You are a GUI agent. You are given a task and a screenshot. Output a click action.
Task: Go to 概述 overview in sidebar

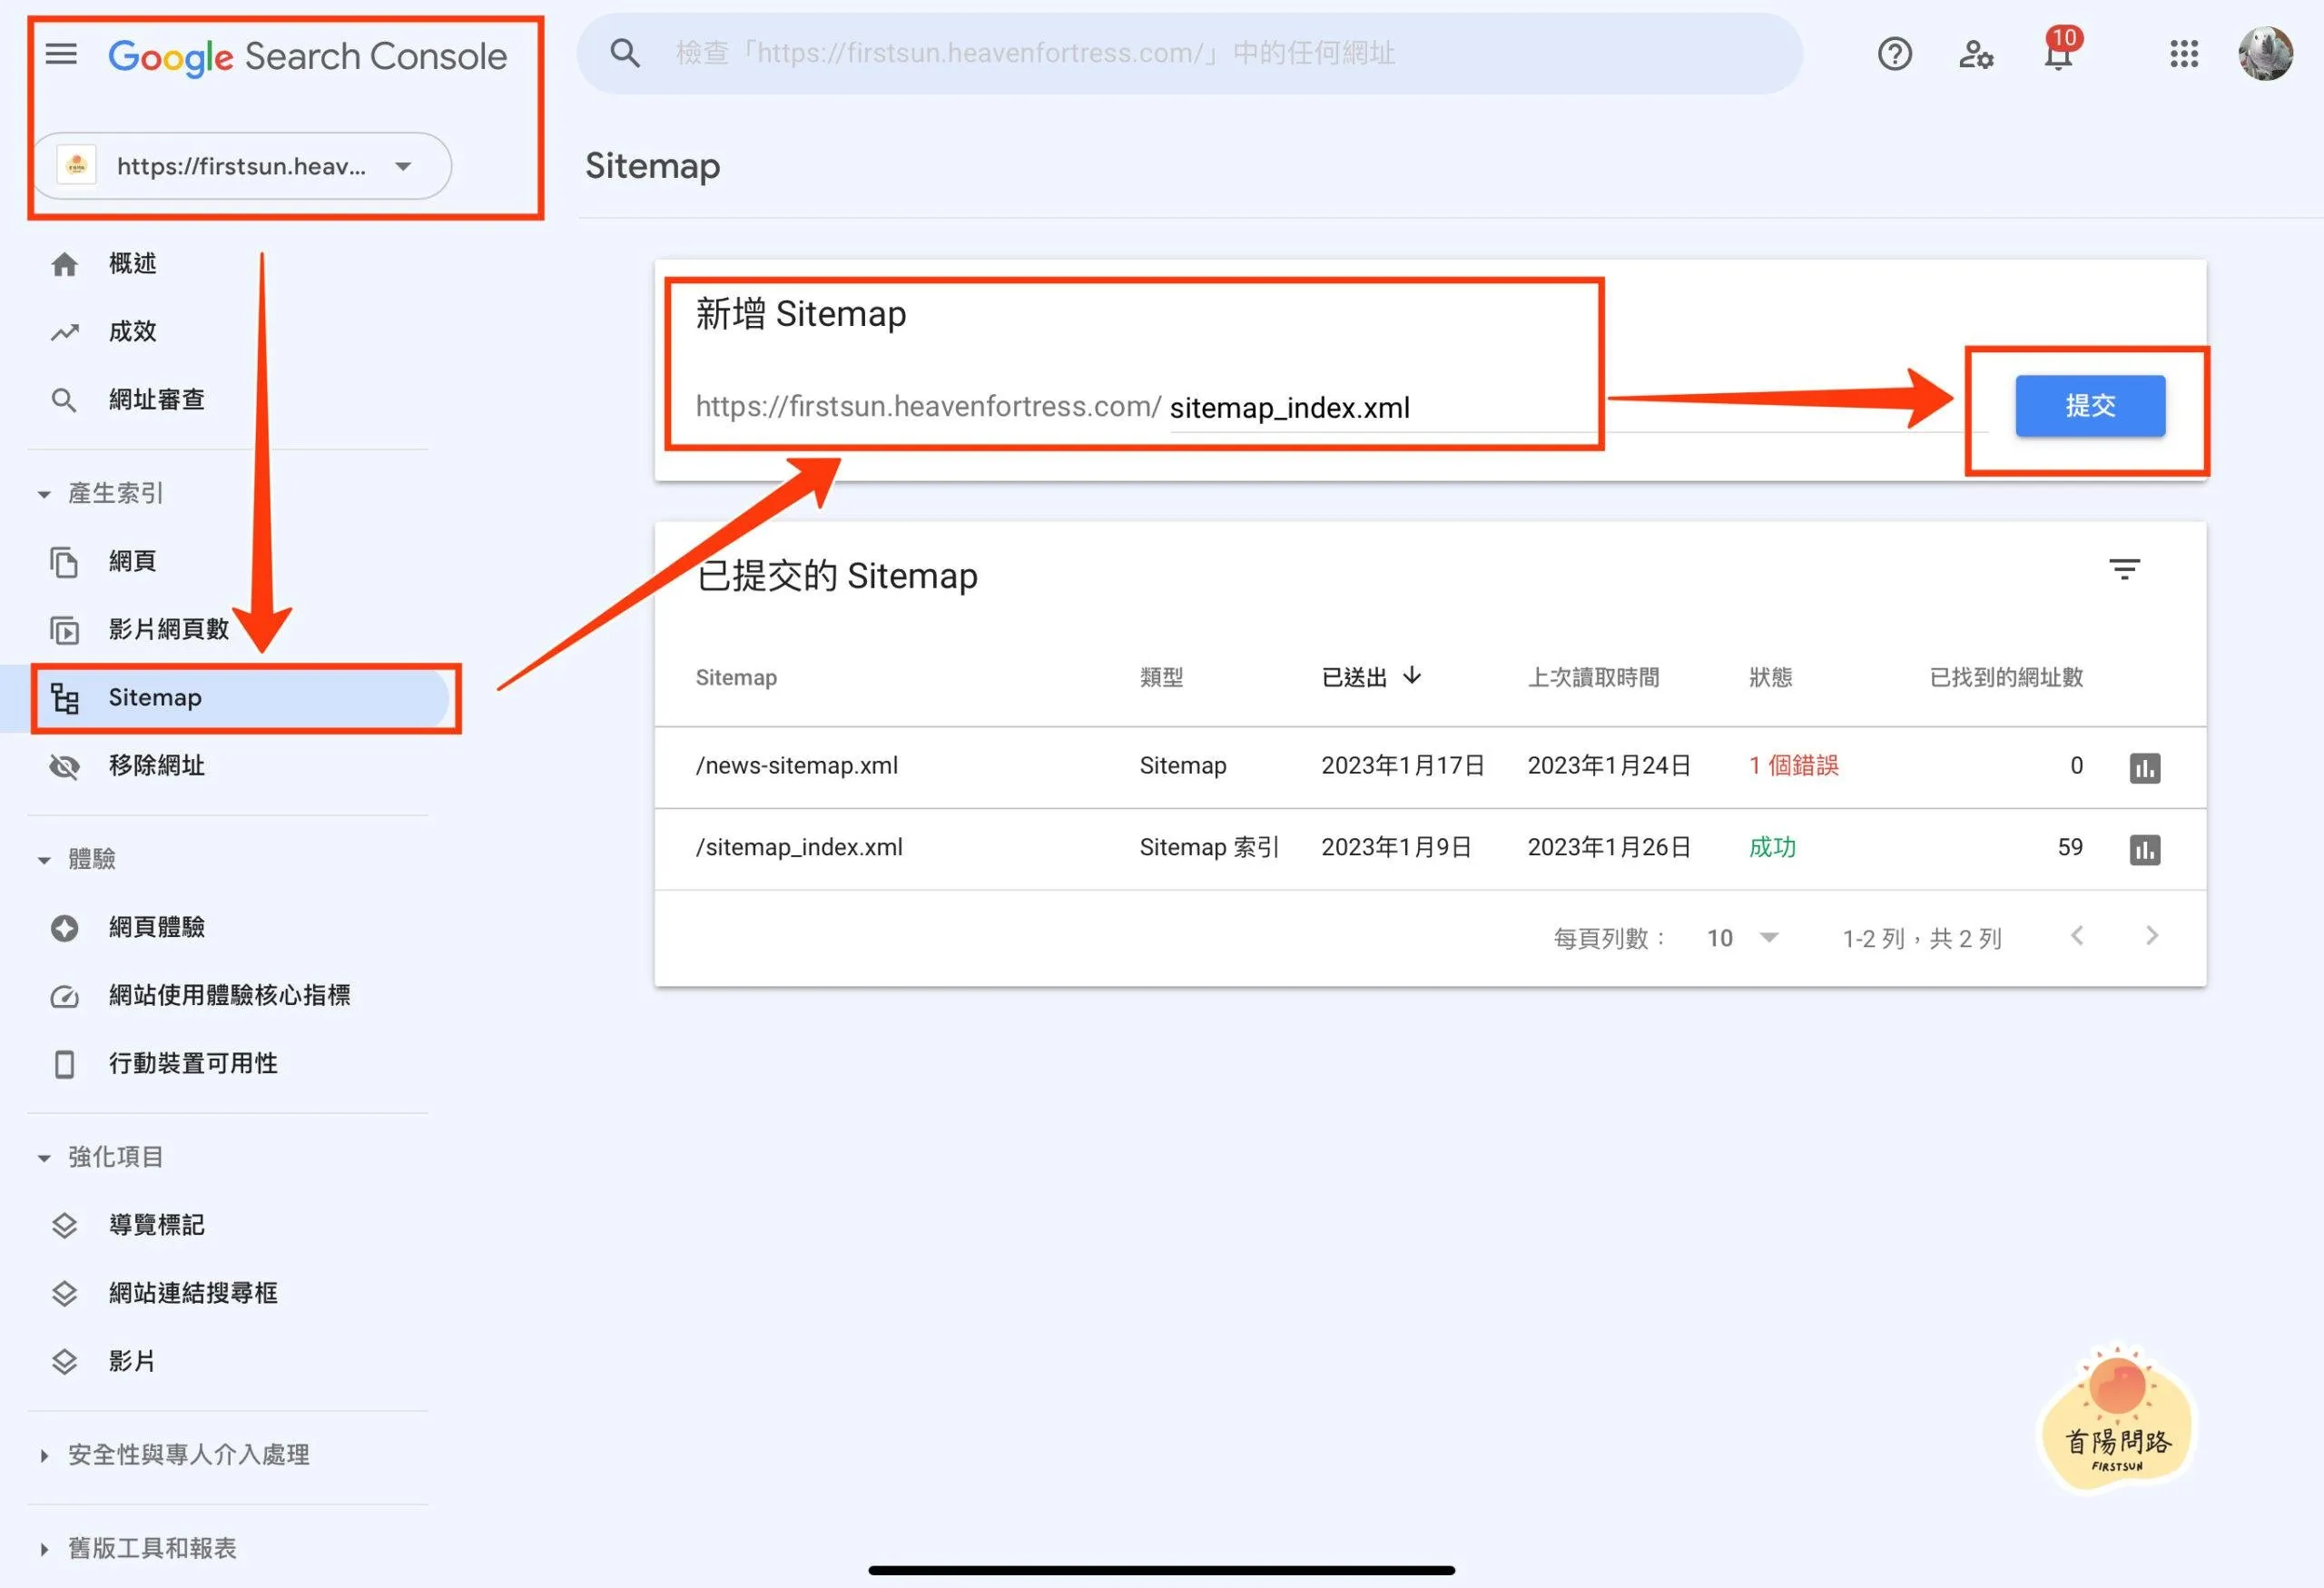(132, 264)
